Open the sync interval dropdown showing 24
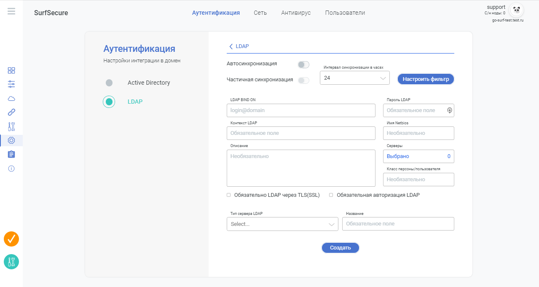 pyautogui.click(x=354, y=78)
